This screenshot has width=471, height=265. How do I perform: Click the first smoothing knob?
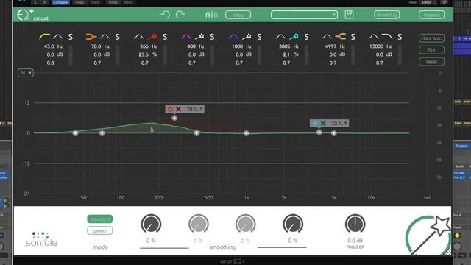pos(151,224)
